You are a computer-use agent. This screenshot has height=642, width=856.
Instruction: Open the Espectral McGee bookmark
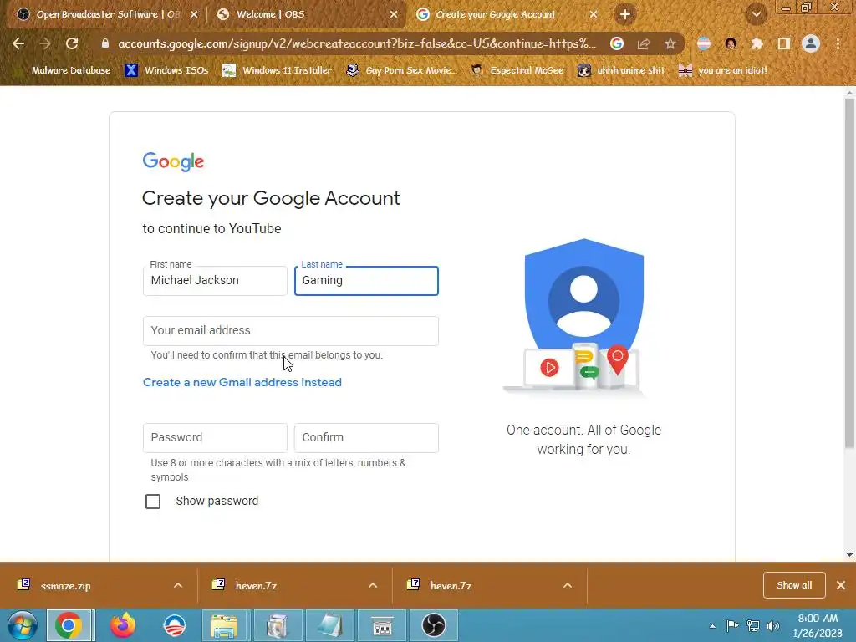(517, 70)
